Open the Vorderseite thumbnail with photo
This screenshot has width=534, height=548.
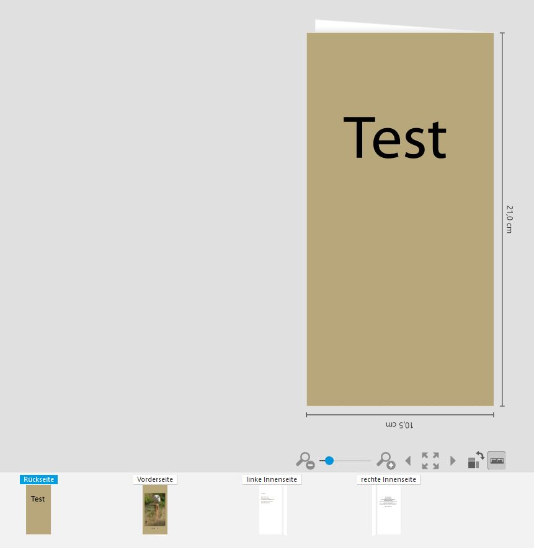(155, 509)
